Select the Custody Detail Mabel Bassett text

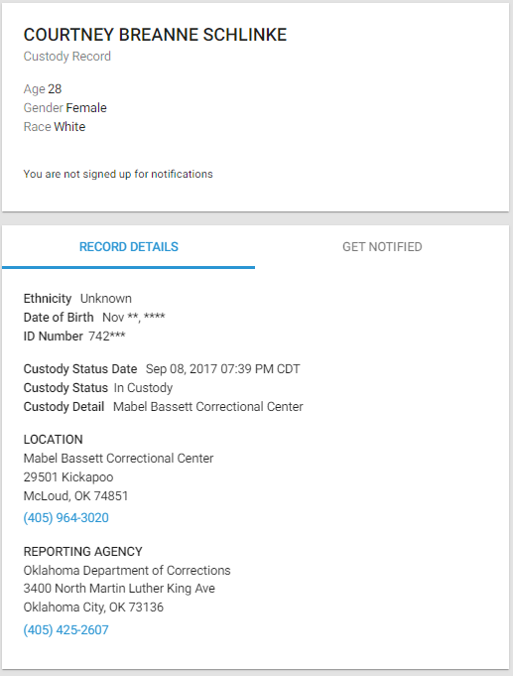[208, 407]
